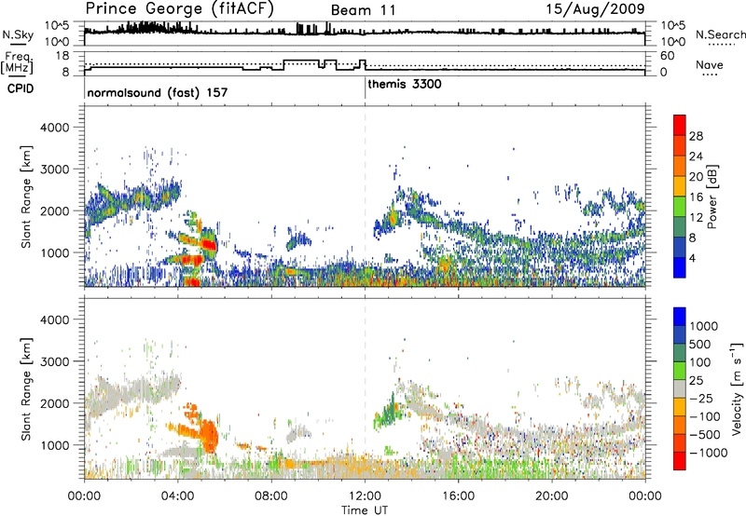Viewport: 746px width, 516px height.
Task: Click the 'Freq. [MHz]' axis label
Action: (18, 63)
